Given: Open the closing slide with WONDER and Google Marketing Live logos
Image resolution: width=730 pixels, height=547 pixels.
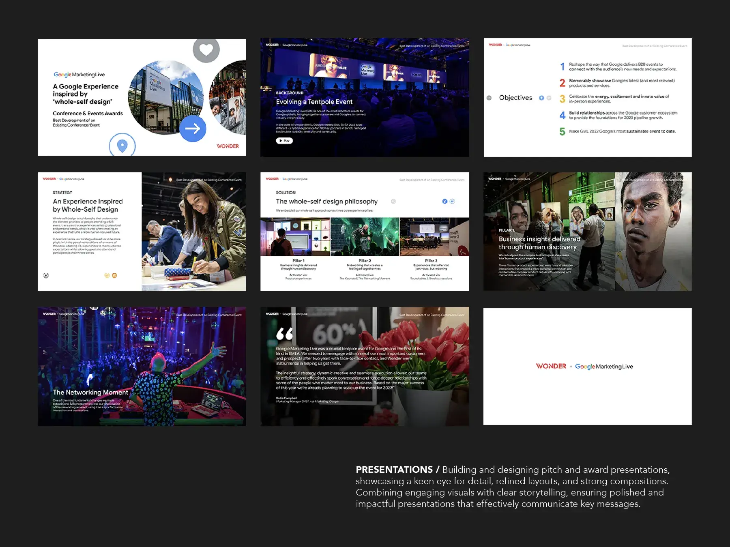Looking at the screenshot, I should [588, 367].
